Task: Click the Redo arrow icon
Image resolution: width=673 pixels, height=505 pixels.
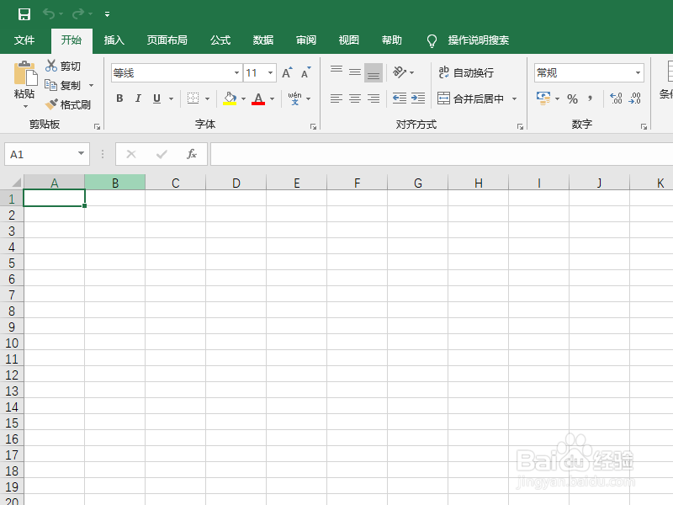Action: [78, 14]
